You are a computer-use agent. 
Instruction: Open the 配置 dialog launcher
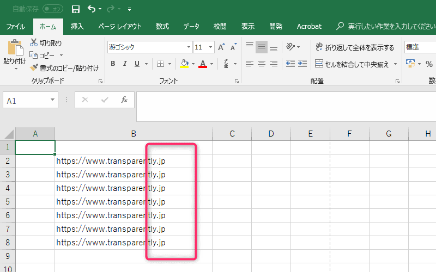pos(397,81)
